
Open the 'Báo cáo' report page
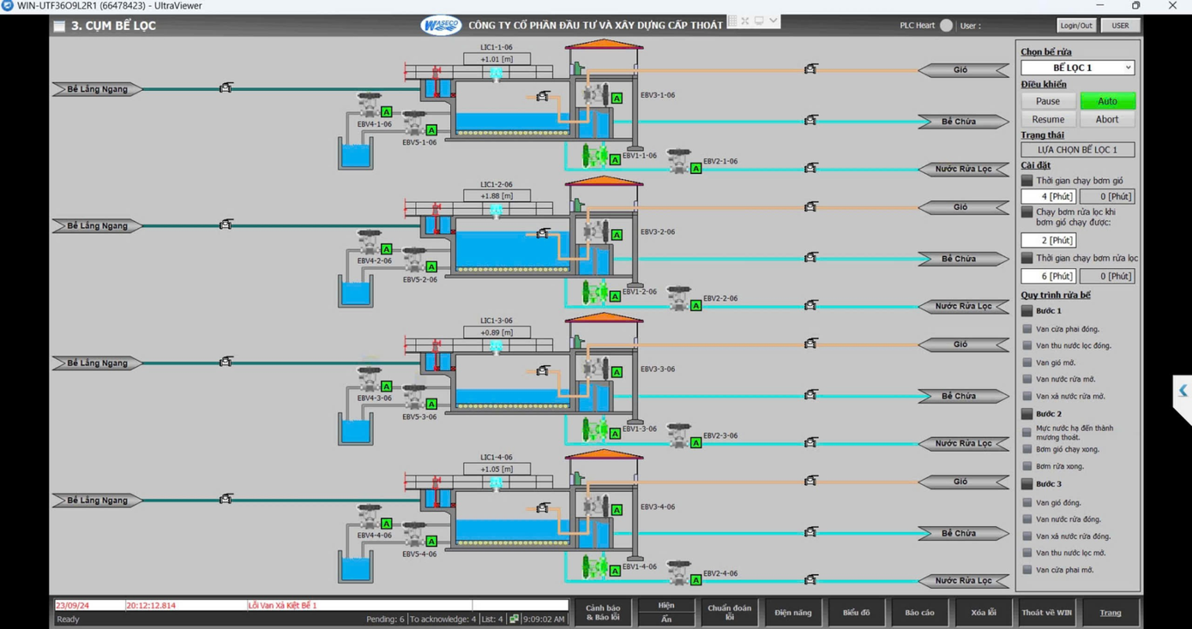tap(919, 613)
